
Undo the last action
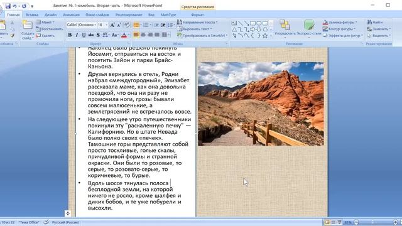tap(15, 6)
